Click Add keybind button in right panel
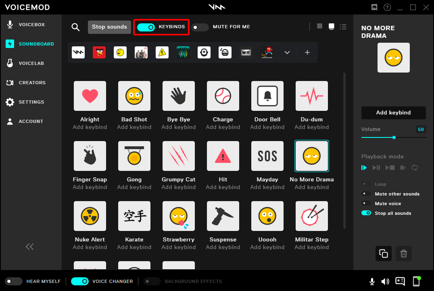This screenshot has height=291, width=434. 393,112
